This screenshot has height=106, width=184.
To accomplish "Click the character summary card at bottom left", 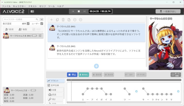I will [23, 95].
